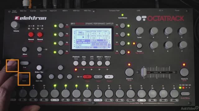Image resolution: width=199 pixels, height=111 pixels.
Task: Push the T1 track button
Action: (x=61, y=26)
